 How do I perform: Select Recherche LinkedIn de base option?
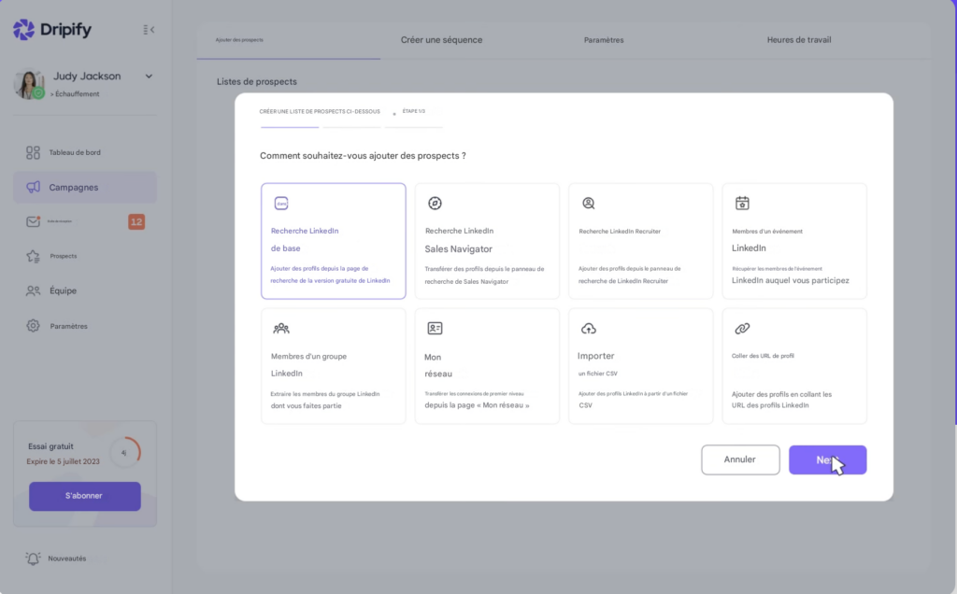click(x=334, y=241)
